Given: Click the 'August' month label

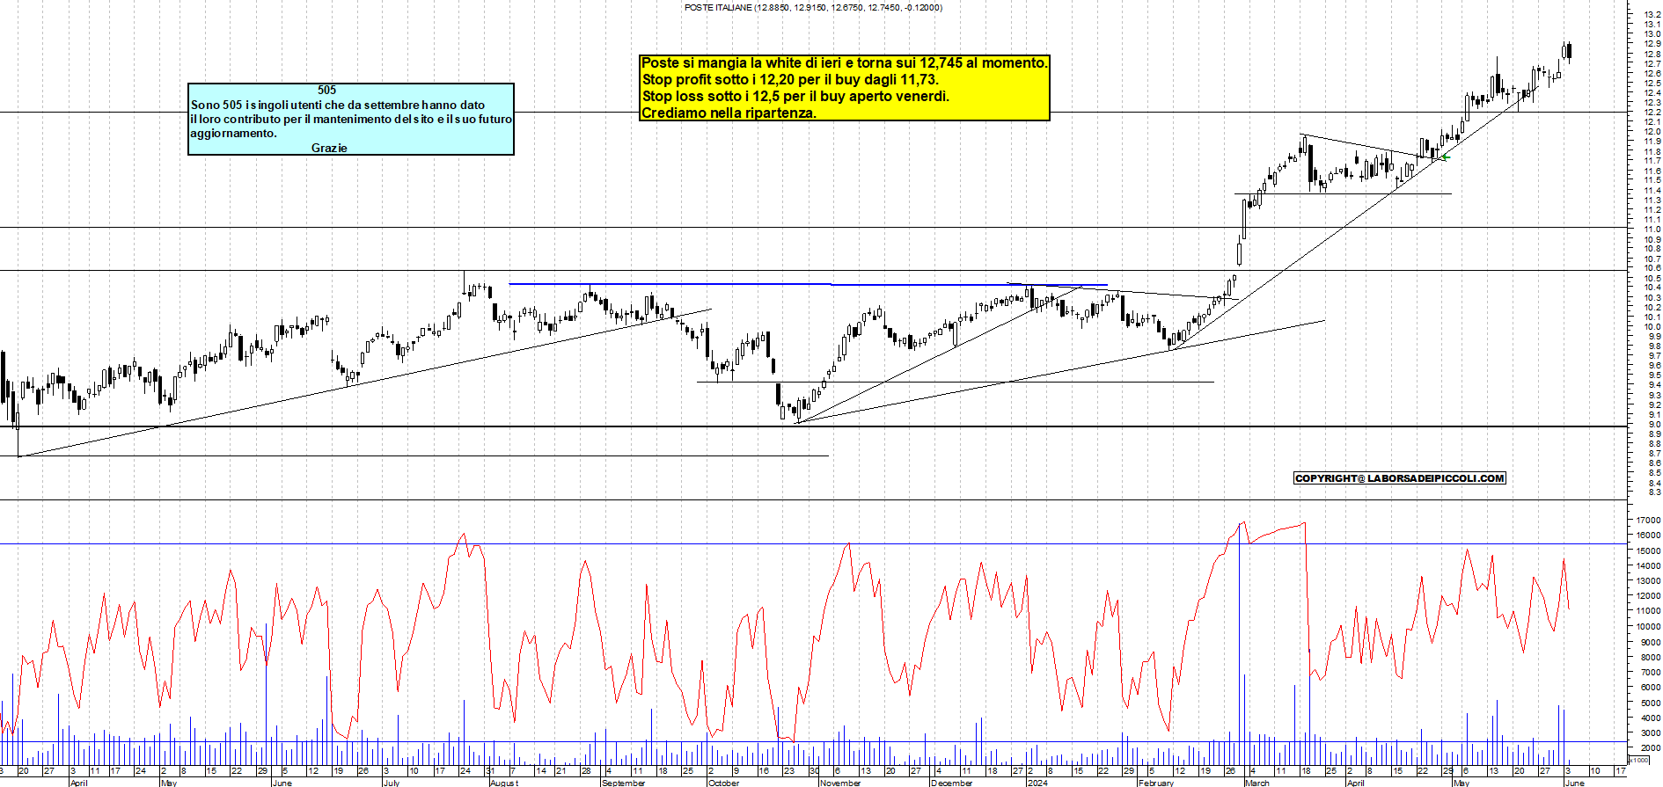Looking at the screenshot, I should coord(504,783).
